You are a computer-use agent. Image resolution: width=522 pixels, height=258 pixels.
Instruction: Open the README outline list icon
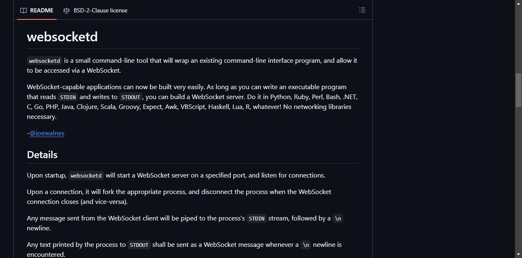pos(362,10)
